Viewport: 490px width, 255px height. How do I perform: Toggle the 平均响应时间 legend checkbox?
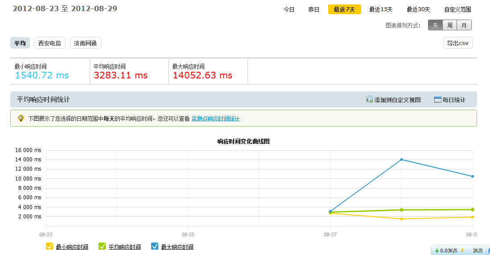tap(102, 246)
